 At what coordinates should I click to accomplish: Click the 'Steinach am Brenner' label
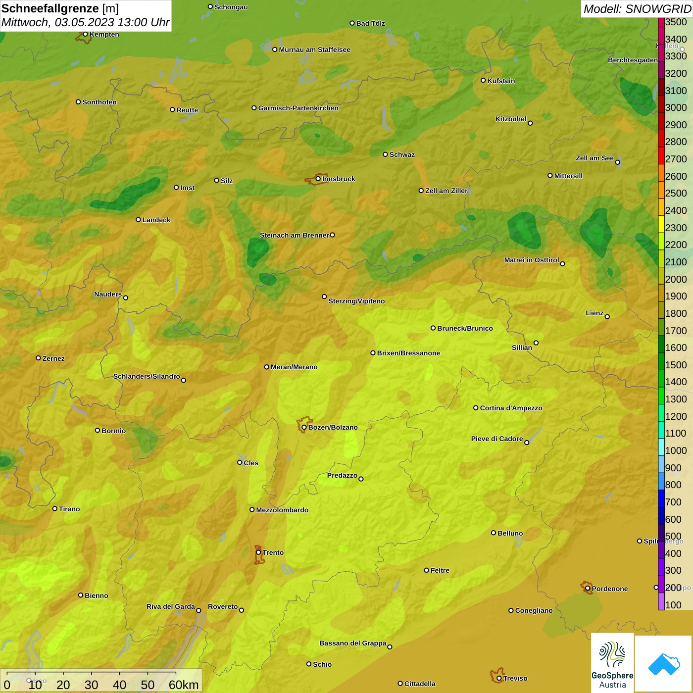click(x=295, y=235)
